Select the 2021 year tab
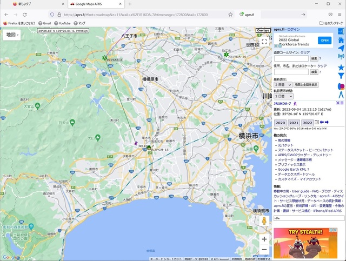The height and width of the screenshot is (261, 346). tap(294, 123)
